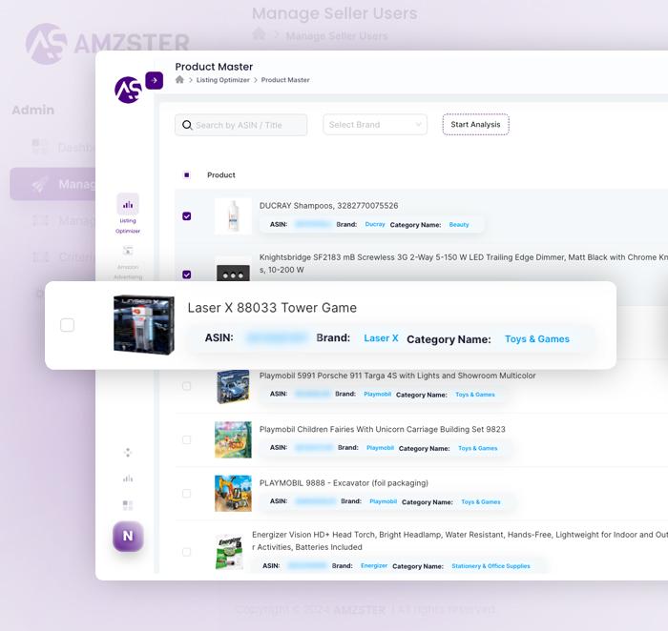Check the Playmobil 5991 Porsche 911 checkbox
This screenshot has height=631, width=668.
point(187,386)
